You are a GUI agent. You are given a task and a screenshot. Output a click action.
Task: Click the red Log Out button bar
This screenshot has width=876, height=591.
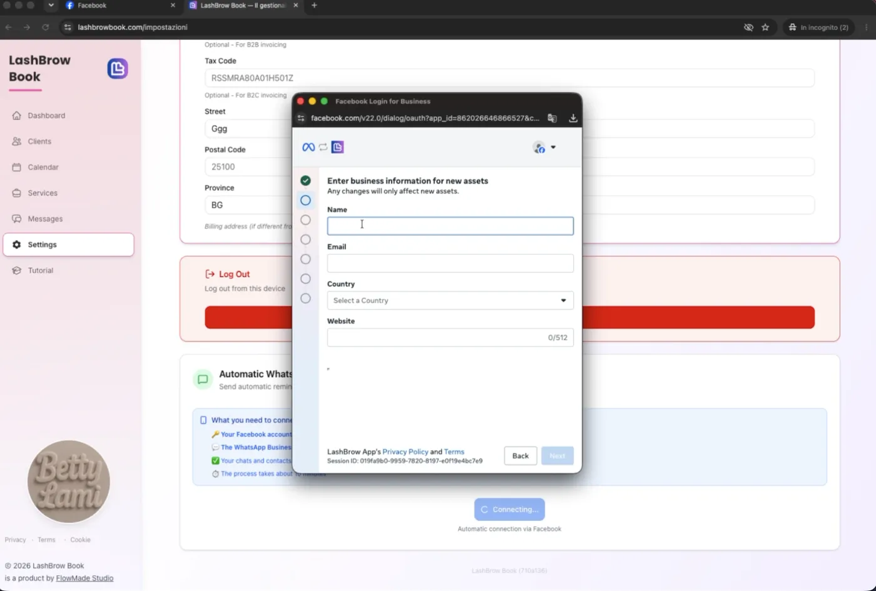tap(509, 318)
